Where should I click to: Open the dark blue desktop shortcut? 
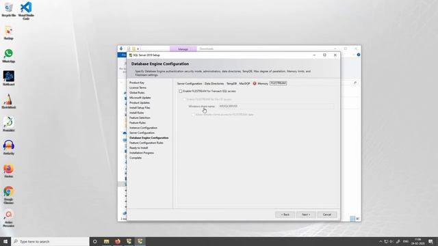9,78
